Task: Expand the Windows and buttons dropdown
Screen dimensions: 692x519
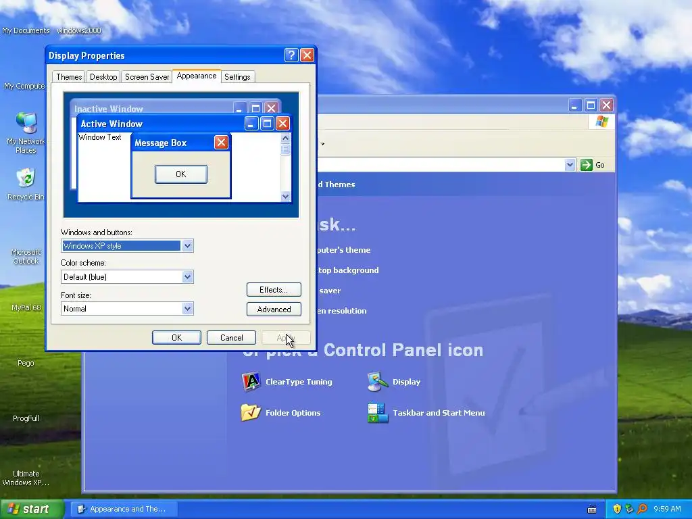Action: (x=188, y=246)
